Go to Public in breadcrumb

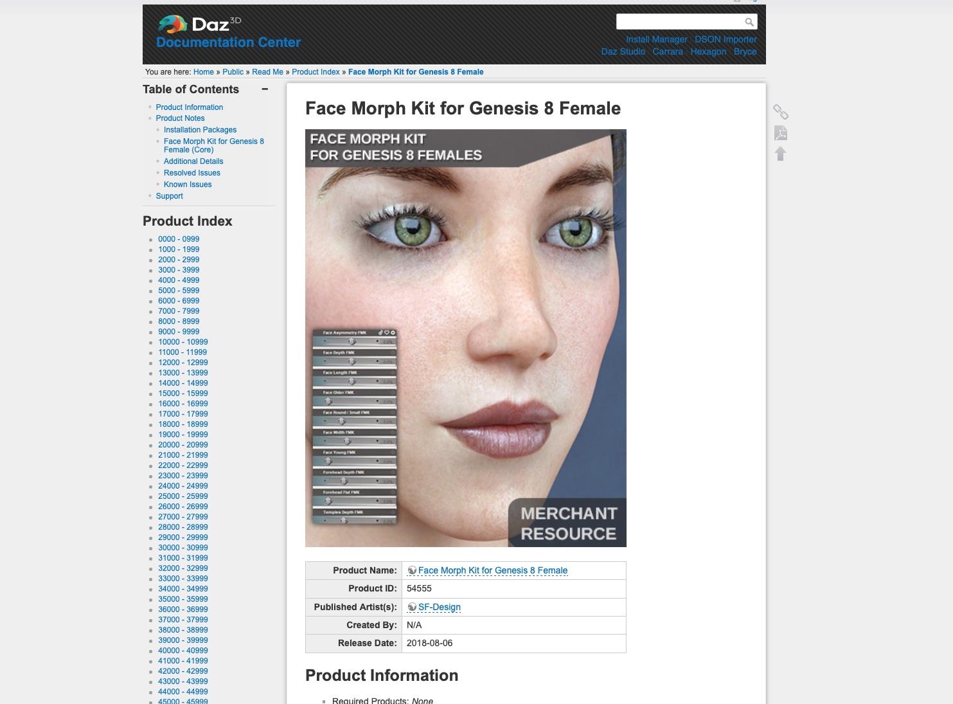coord(233,72)
